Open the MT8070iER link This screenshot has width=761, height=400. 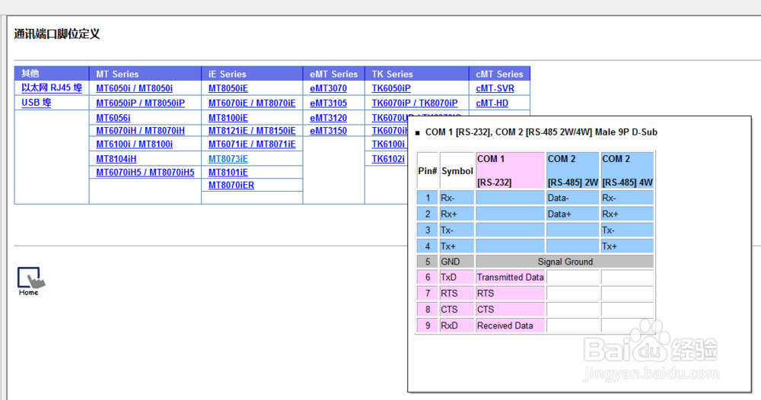(231, 185)
